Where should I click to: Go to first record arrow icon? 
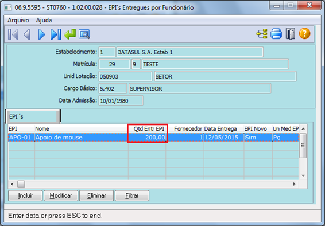13,34
